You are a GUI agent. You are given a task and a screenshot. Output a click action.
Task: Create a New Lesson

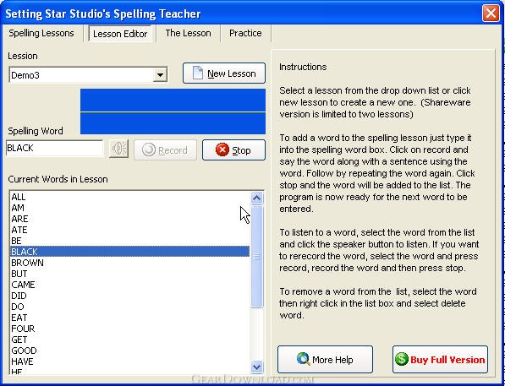tap(224, 73)
